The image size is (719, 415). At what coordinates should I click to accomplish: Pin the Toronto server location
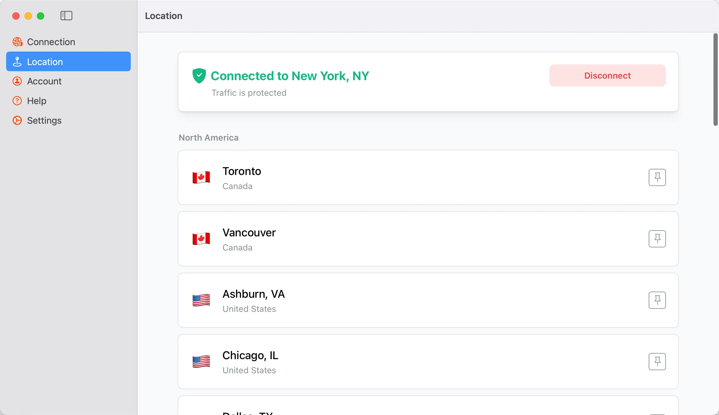657,177
